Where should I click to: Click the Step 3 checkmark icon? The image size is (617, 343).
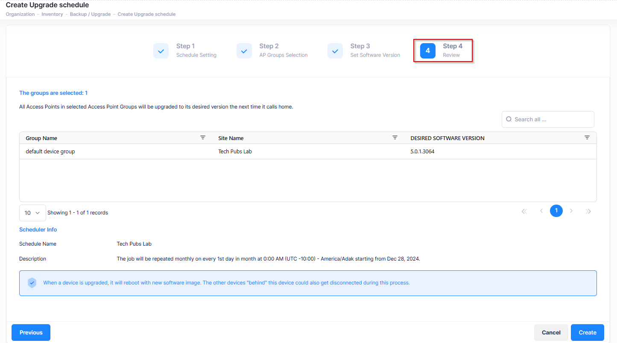tap(335, 51)
